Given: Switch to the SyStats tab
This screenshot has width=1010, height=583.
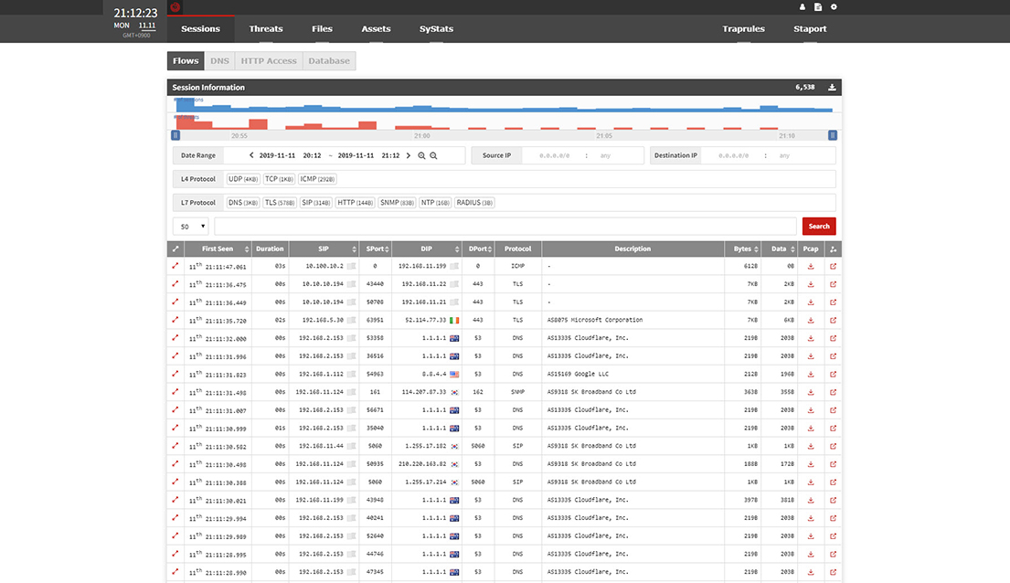Looking at the screenshot, I should click(x=436, y=29).
